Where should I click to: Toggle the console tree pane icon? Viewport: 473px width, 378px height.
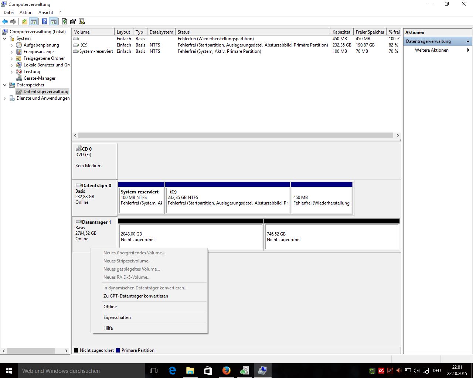(34, 22)
